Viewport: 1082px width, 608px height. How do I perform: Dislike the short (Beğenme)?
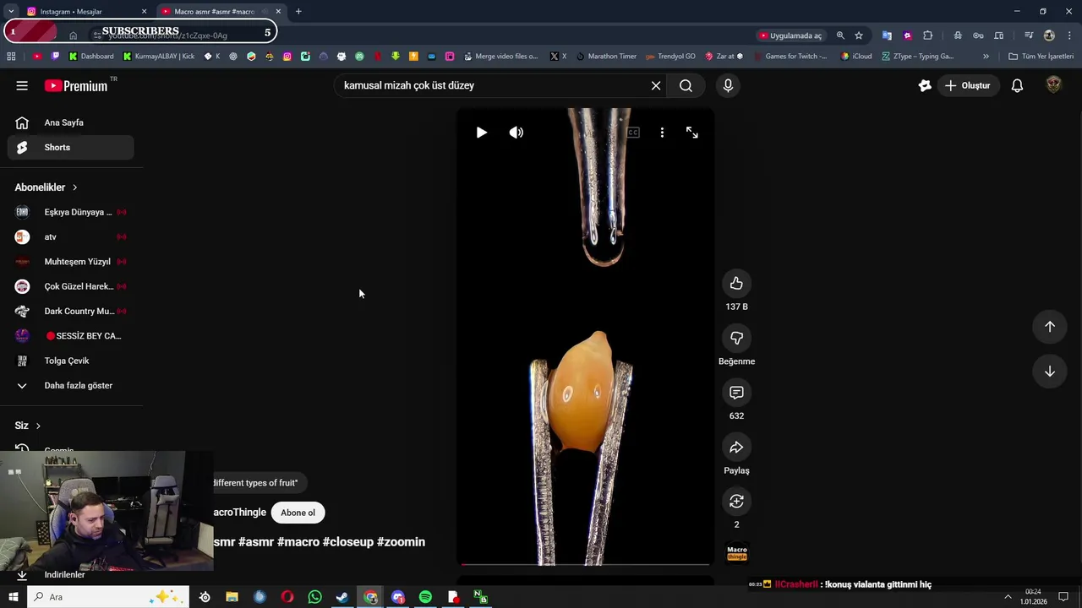[736, 338]
